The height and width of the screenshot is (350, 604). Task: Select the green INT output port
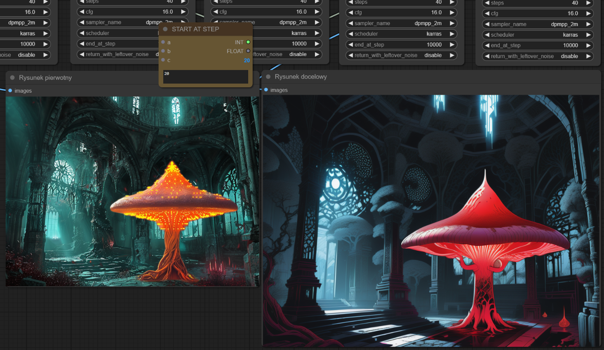click(x=248, y=42)
